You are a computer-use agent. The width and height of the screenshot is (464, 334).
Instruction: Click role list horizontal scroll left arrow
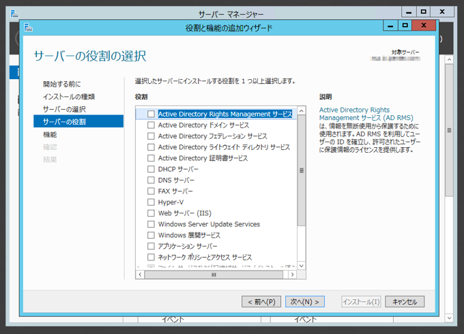click(140, 275)
